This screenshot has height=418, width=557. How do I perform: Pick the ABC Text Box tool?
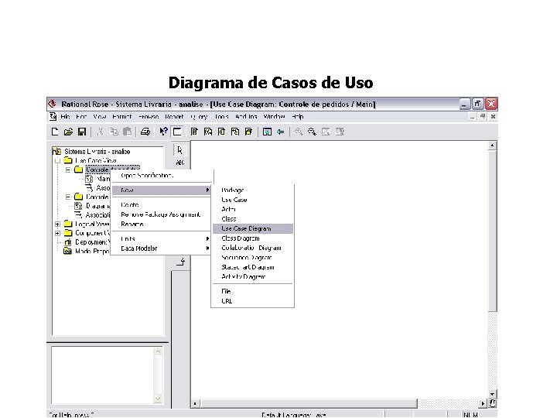(180, 163)
